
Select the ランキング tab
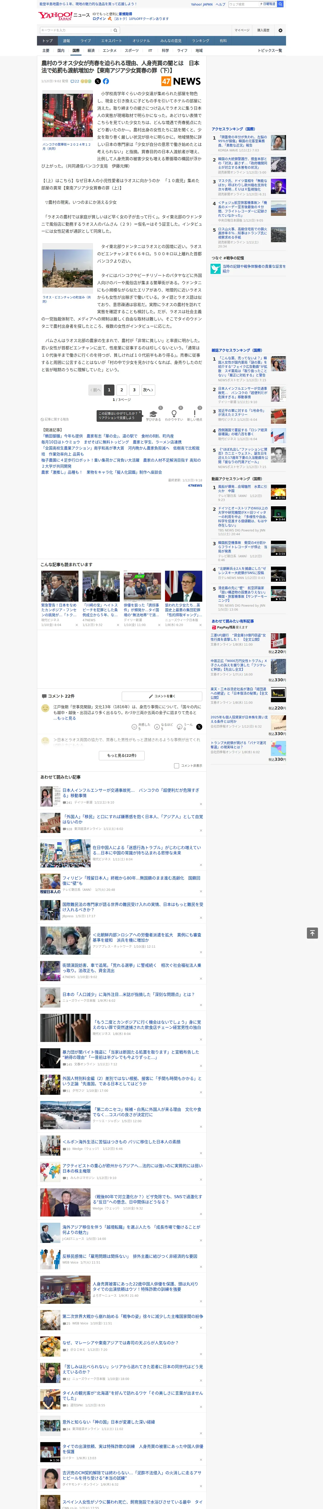point(200,41)
